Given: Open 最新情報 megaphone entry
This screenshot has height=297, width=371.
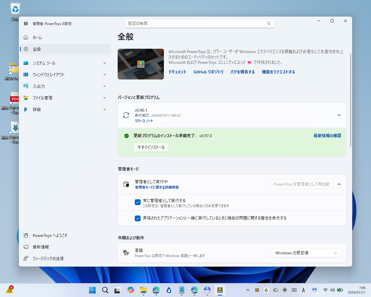Looking at the screenshot, I should point(65,247).
